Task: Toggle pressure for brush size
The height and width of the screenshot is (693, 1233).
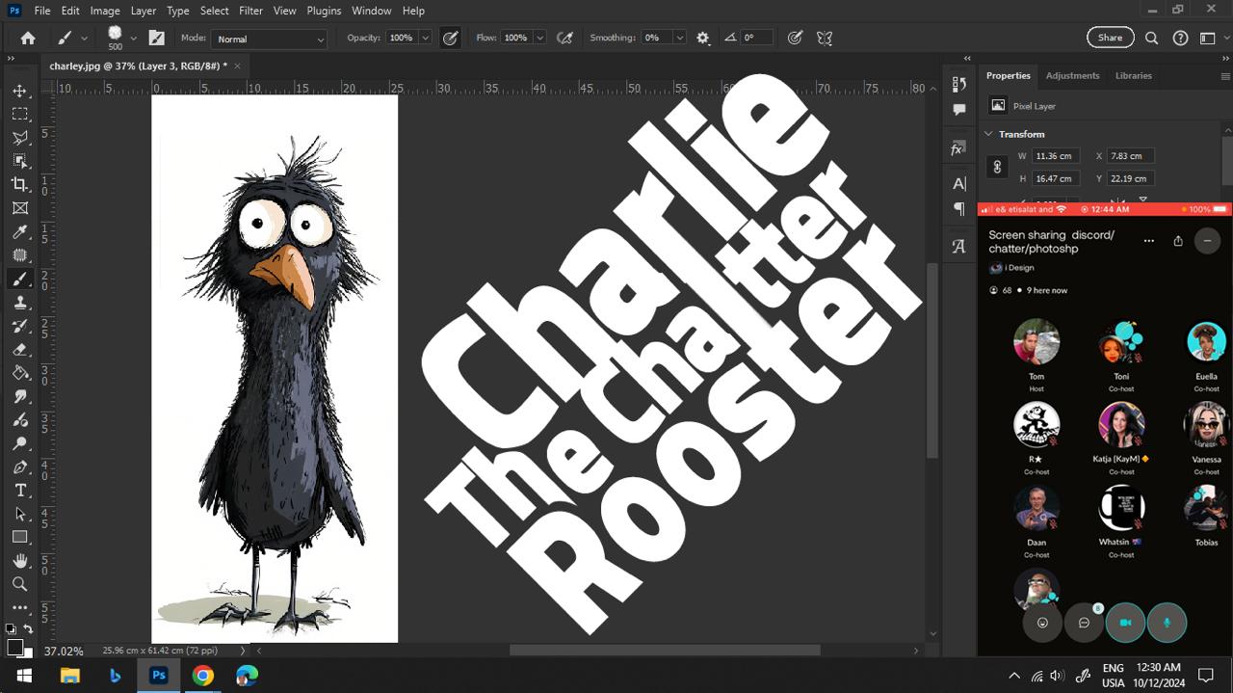Action: 795,38
